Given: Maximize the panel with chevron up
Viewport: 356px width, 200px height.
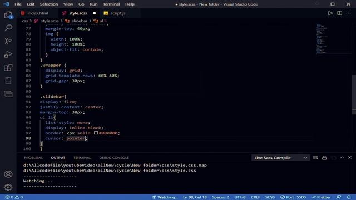Looking at the screenshot, I should 342,158.
